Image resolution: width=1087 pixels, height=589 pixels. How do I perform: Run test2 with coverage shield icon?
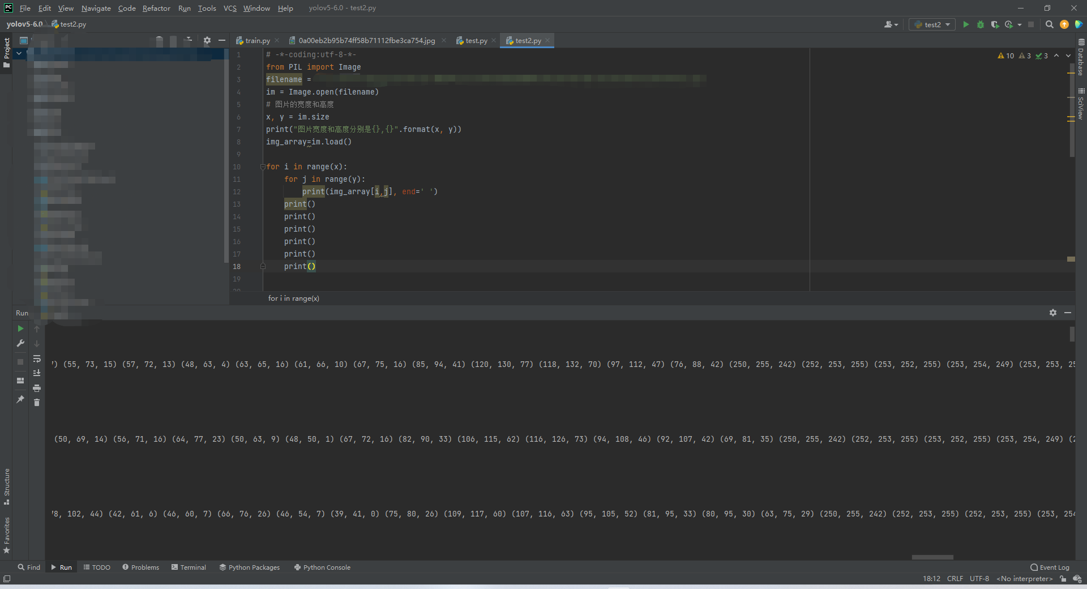pyautogui.click(x=995, y=24)
